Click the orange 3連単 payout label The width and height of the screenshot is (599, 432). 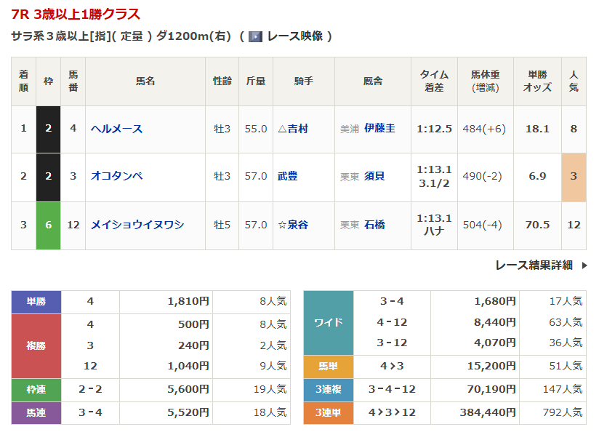[328, 412]
